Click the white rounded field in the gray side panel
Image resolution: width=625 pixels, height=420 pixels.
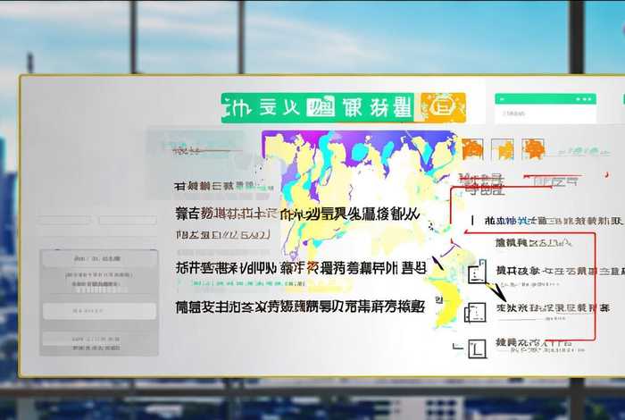click(x=100, y=311)
